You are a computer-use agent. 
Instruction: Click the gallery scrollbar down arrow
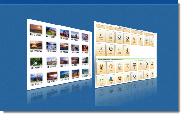(x=90, y=75)
